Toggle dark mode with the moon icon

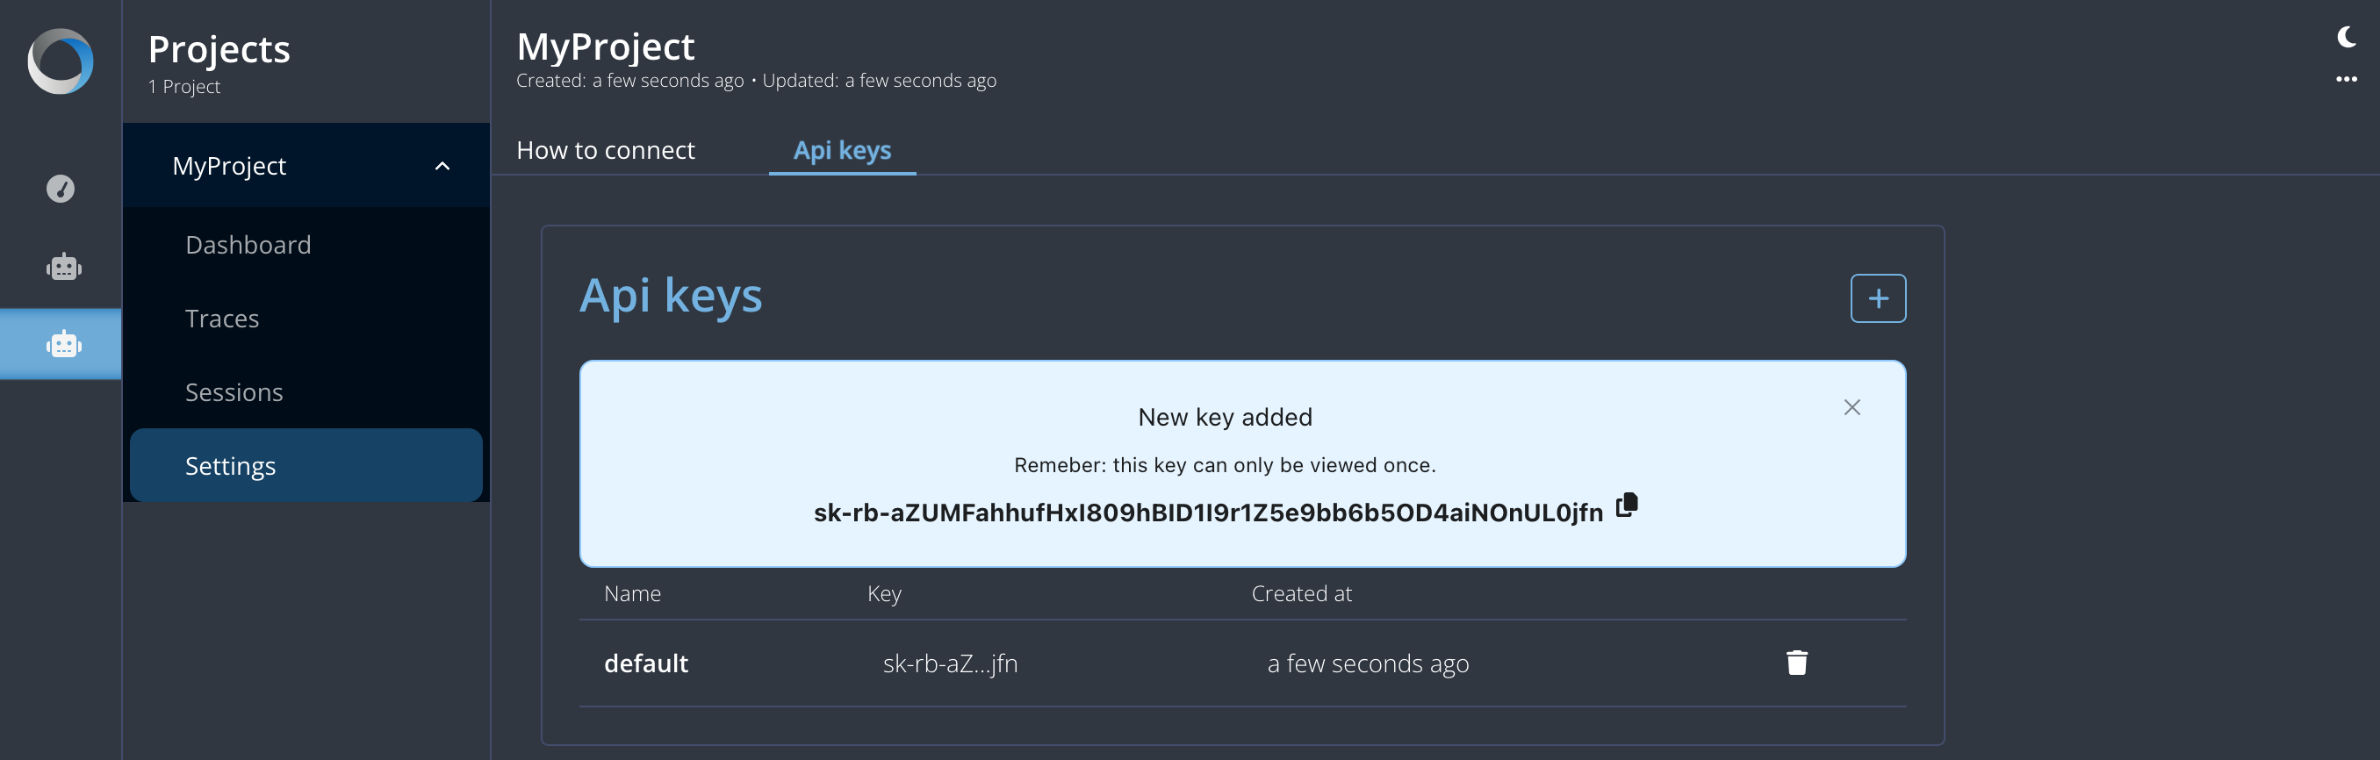click(2346, 37)
